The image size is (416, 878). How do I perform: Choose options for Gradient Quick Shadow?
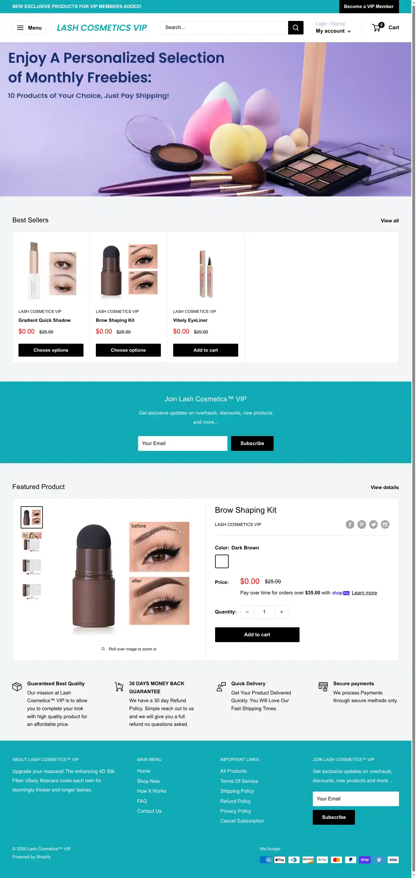[51, 350]
